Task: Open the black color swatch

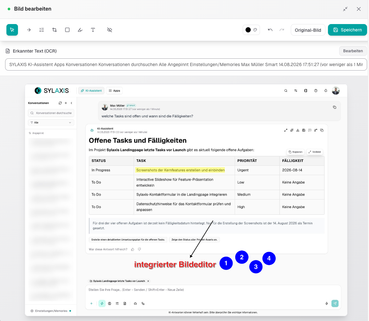Action: point(248,30)
